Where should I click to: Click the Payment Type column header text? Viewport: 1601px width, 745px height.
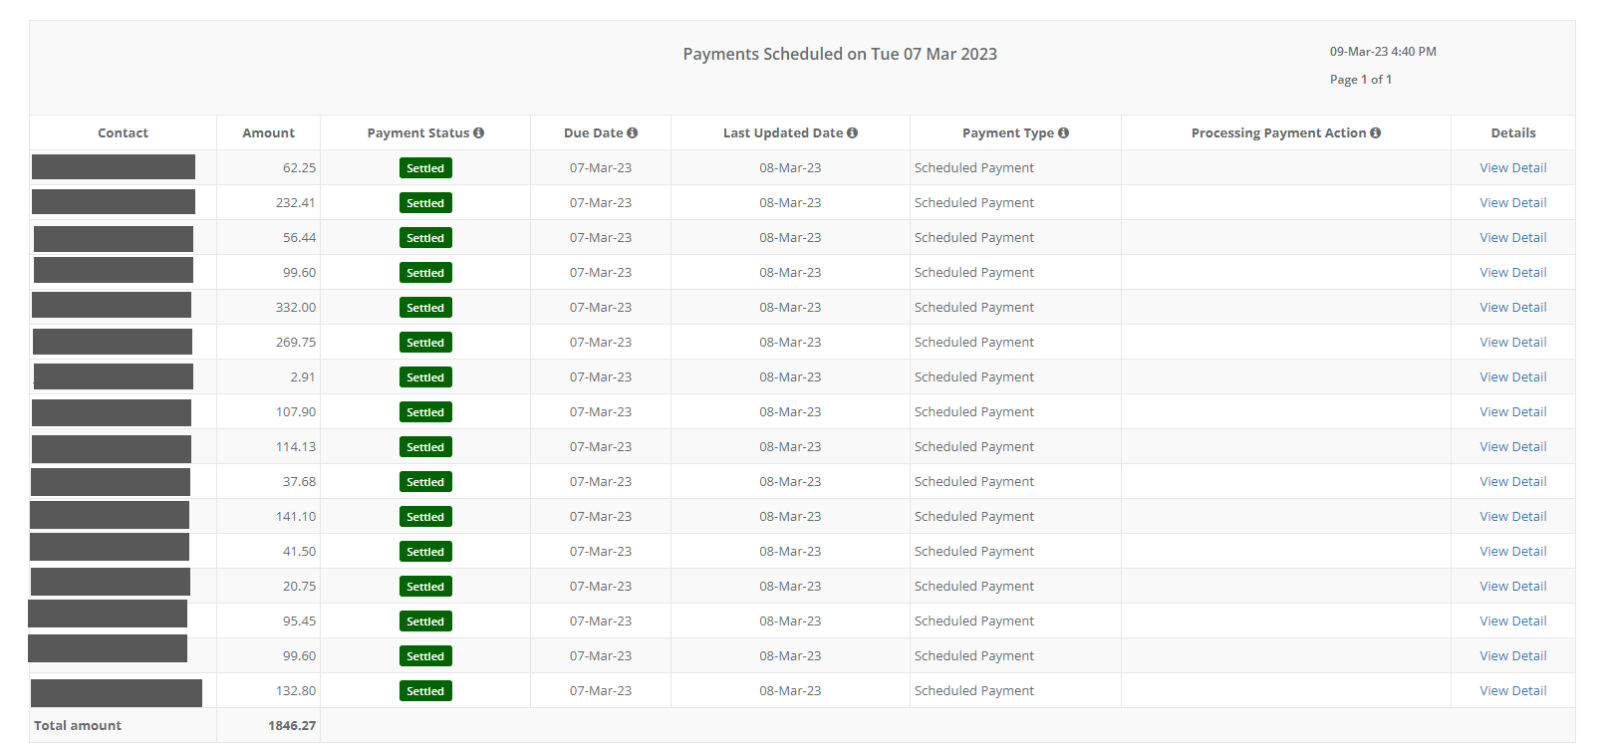(x=1008, y=132)
